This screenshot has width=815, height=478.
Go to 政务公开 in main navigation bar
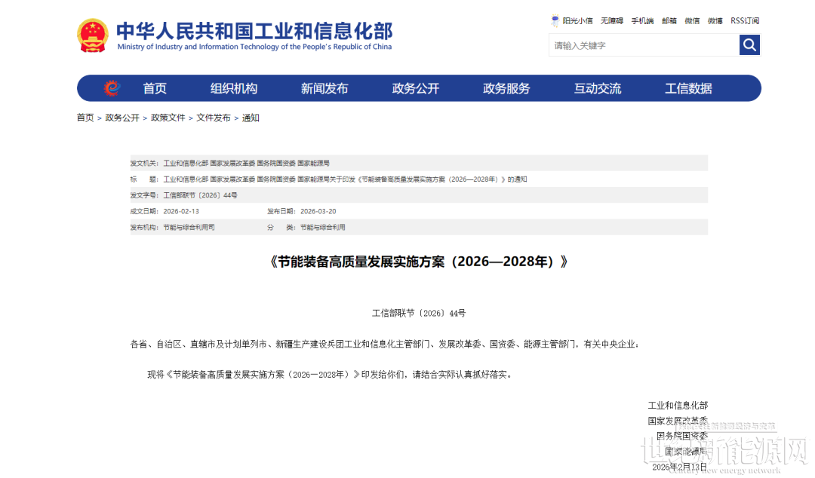click(416, 88)
